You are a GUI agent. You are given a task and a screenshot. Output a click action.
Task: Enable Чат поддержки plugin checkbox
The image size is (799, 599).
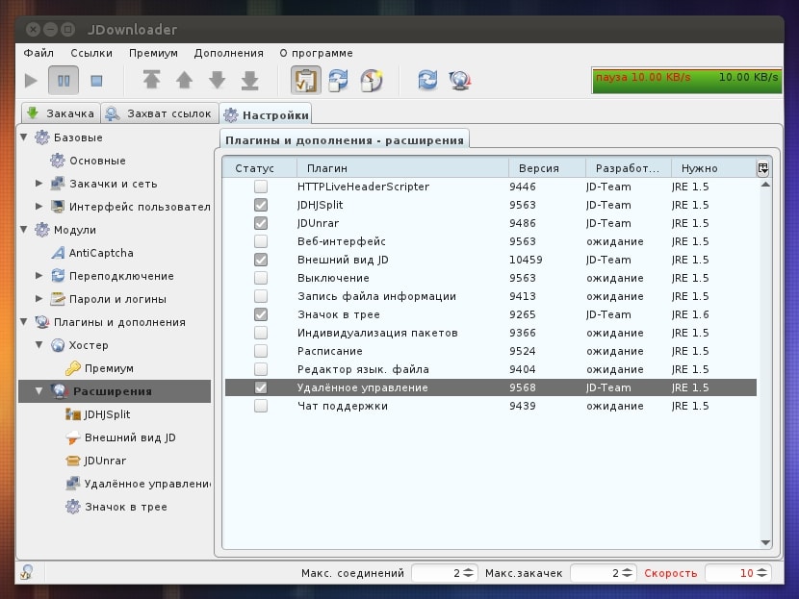[261, 406]
